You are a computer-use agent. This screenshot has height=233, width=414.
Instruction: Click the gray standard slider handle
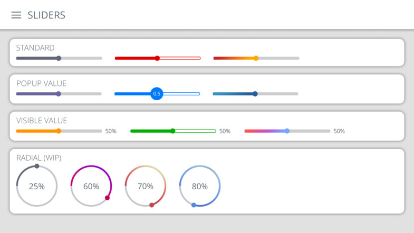[59, 58]
